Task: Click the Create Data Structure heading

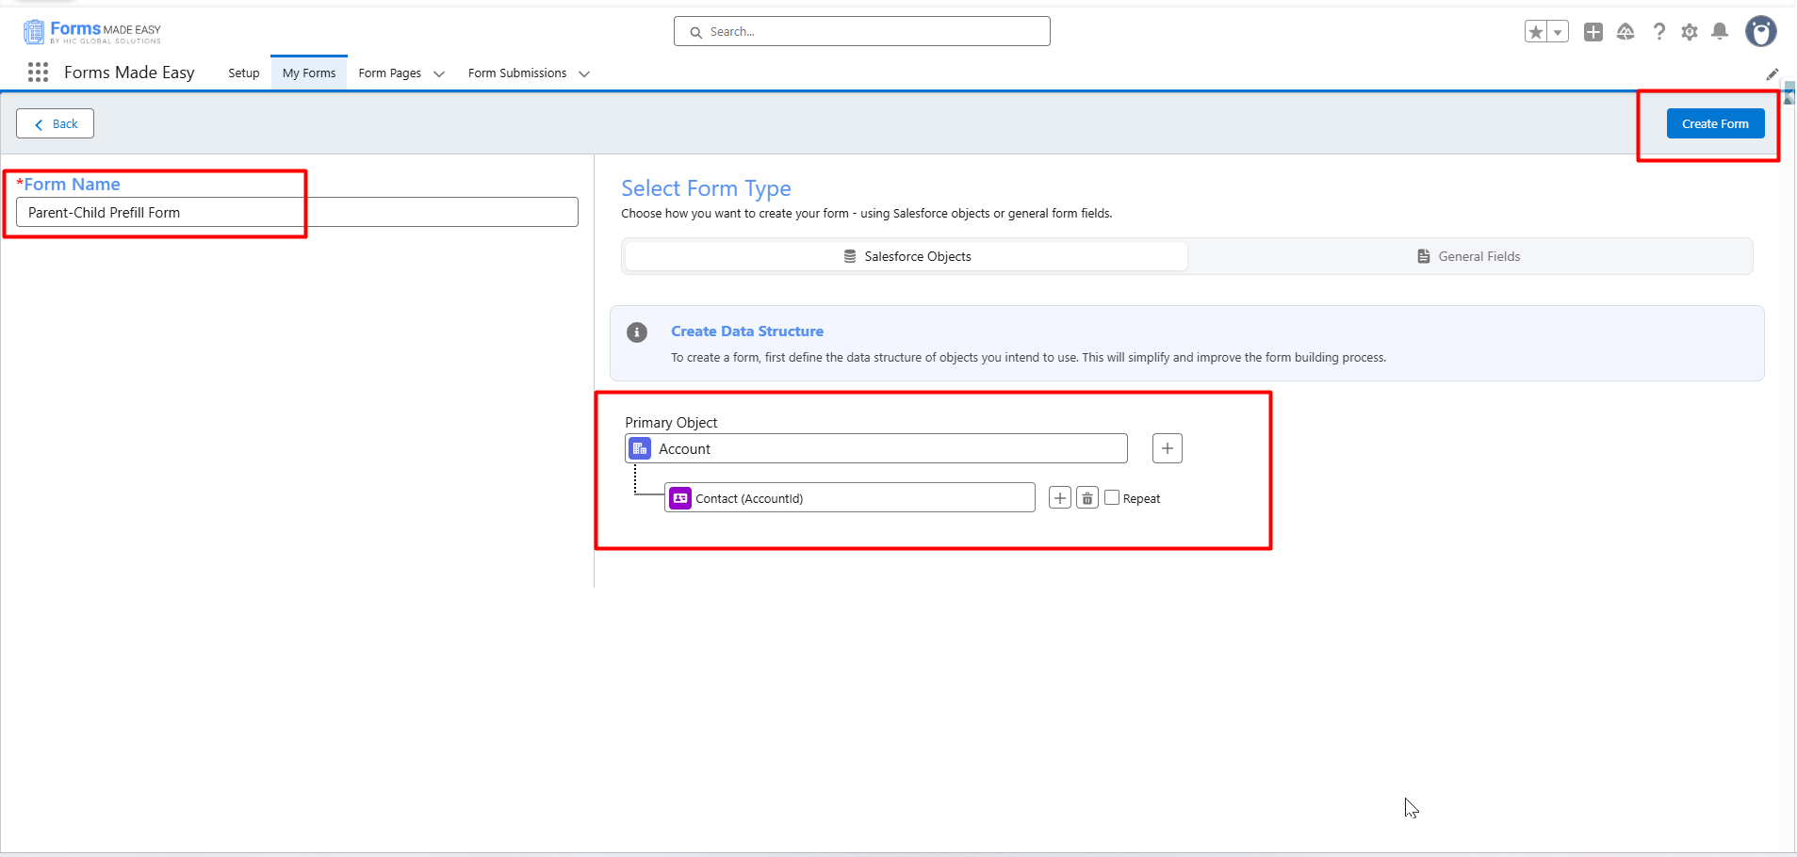Action: point(747,331)
